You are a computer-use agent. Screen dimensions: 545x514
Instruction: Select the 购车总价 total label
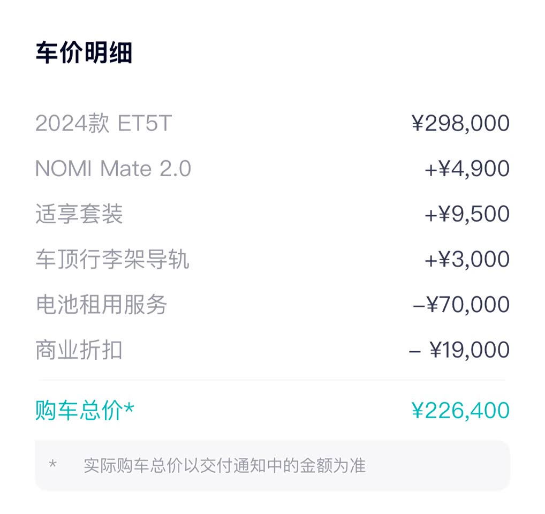(x=79, y=411)
